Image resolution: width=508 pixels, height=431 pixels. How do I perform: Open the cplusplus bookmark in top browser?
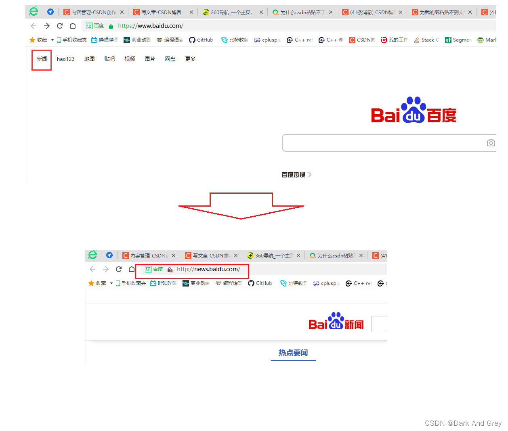click(267, 40)
